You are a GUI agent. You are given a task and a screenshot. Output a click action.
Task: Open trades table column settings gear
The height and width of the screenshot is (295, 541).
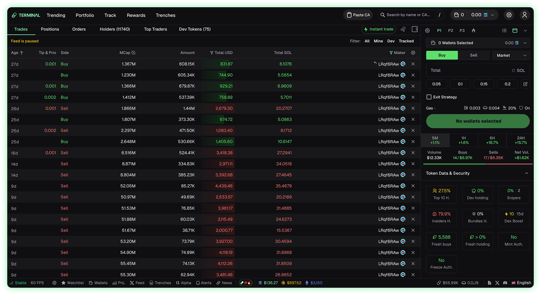click(x=413, y=53)
